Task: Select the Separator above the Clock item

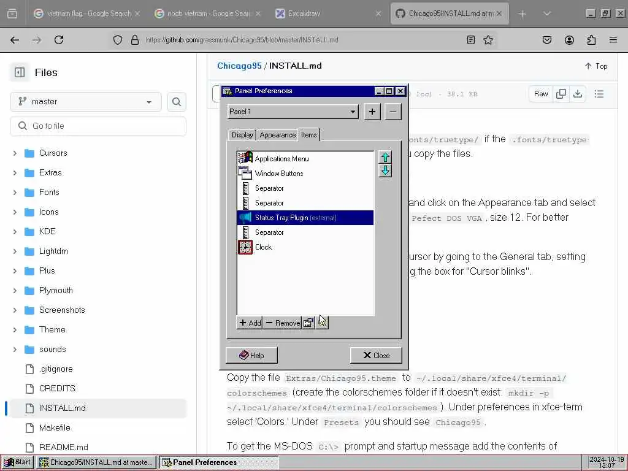Action: (305, 232)
